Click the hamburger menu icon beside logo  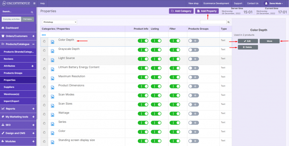coord(34,3)
